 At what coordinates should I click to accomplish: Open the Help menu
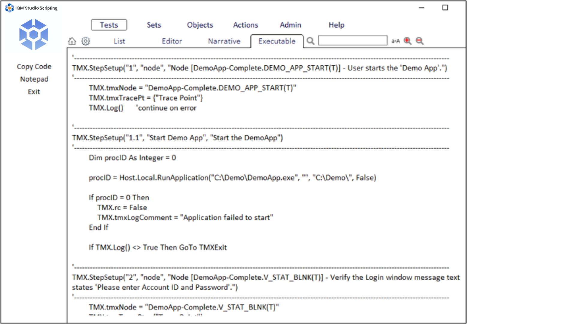pyautogui.click(x=336, y=25)
